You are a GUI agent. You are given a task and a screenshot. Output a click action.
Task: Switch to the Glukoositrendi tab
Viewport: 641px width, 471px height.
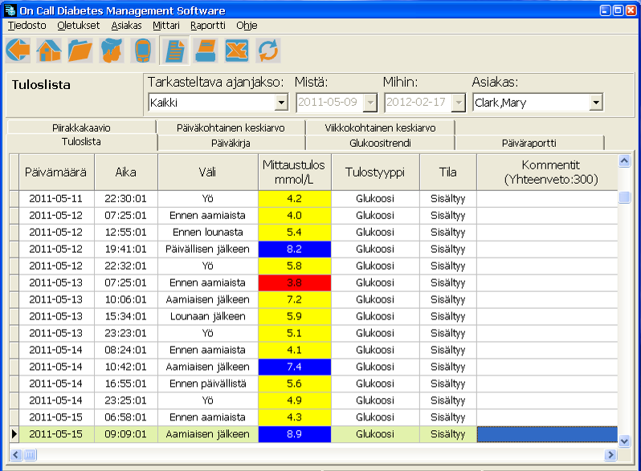[380, 144]
